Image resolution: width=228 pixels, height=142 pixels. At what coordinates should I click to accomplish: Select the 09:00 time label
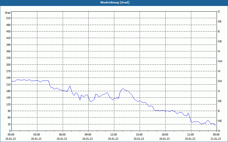point(87,135)
